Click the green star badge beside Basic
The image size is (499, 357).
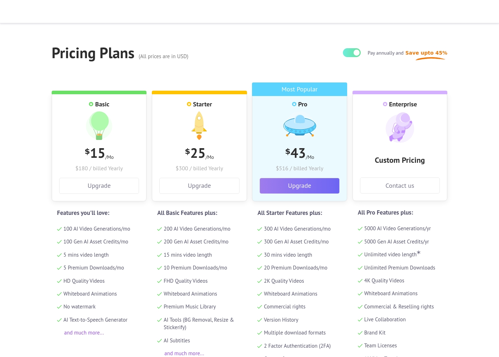[x=91, y=104]
